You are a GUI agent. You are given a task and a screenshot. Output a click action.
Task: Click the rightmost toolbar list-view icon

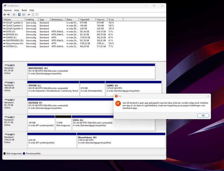click(37, 15)
